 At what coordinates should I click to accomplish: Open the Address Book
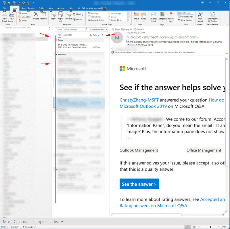[185, 17]
